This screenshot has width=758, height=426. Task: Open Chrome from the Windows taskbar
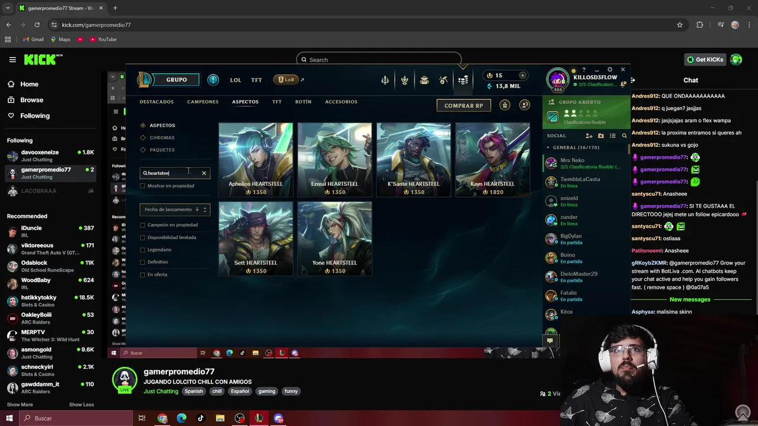pos(162,418)
